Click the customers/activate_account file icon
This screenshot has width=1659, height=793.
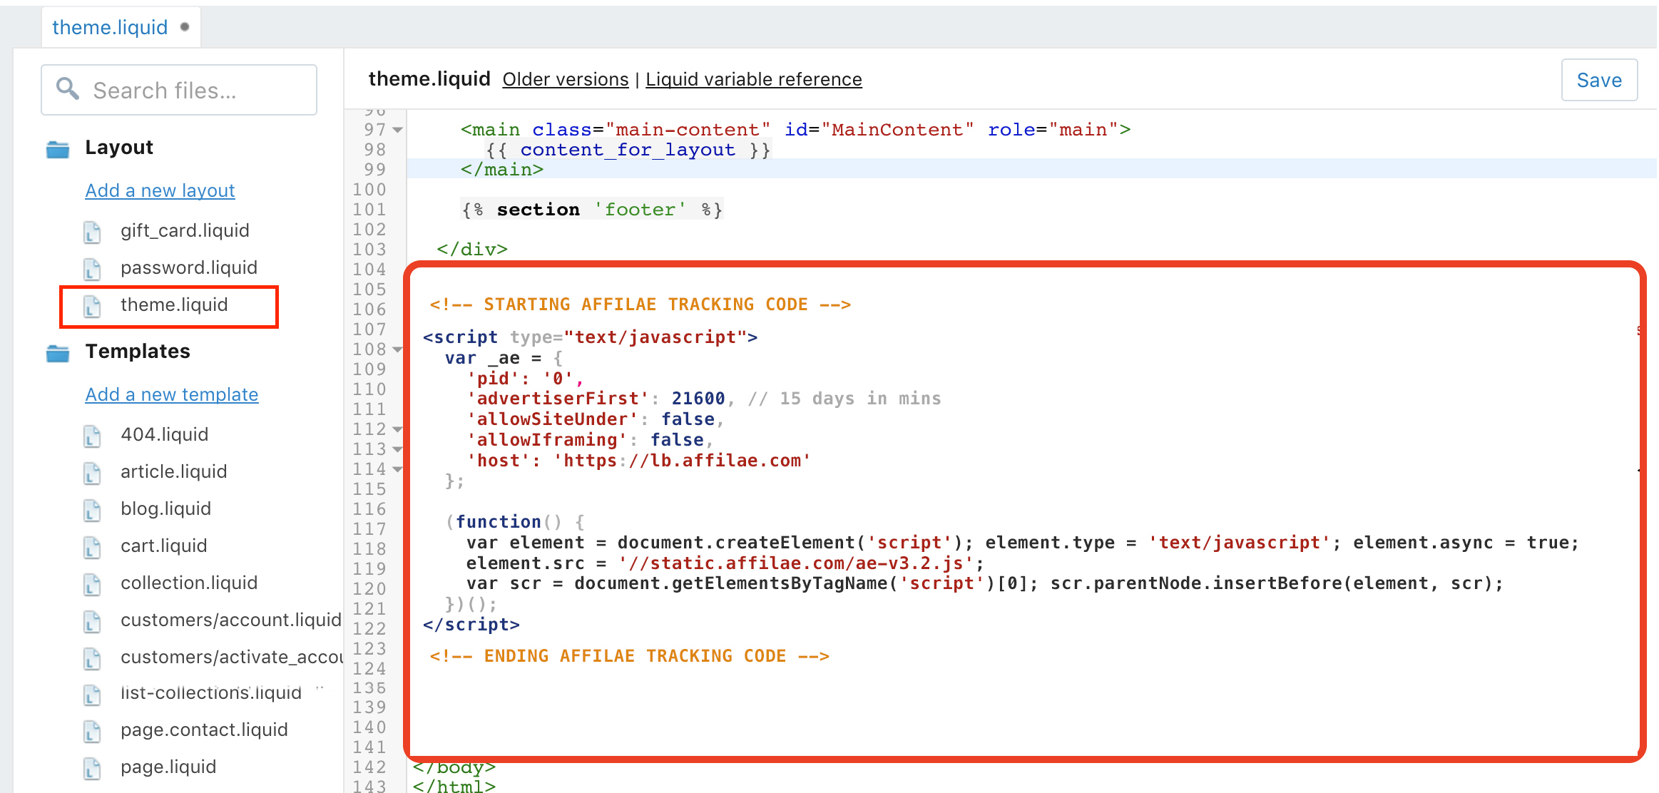click(x=92, y=658)
